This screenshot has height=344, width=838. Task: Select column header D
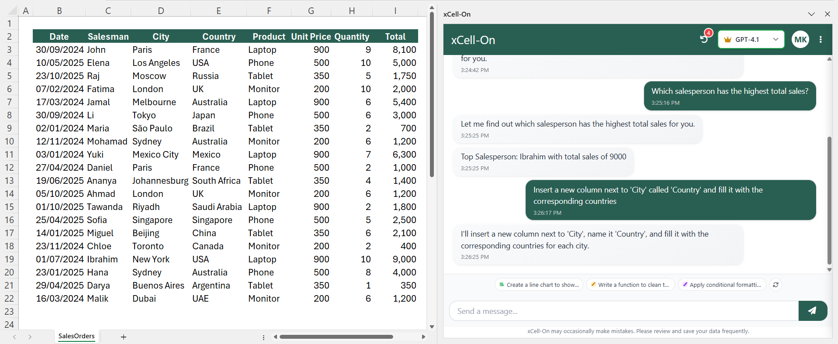click(x=161, y=10)
